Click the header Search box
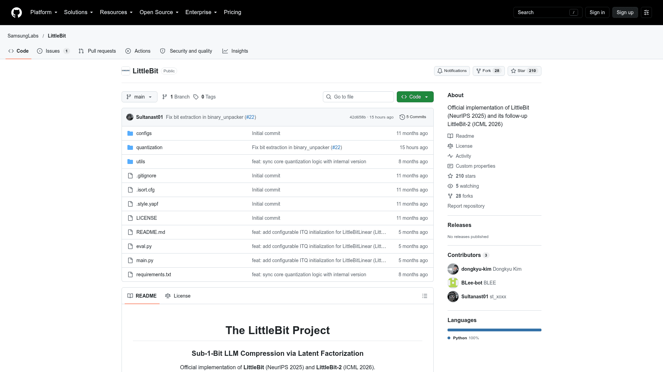This screenshot has height=372, width=663. coord(548,12)
